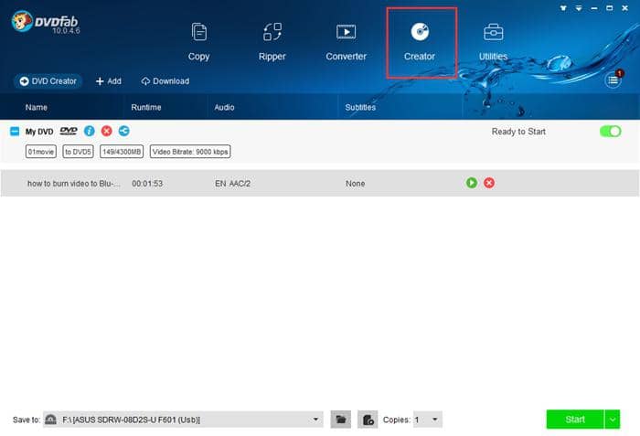Click the DVDFab logo
The width and height of the screenshot is (640, 436).
(46, 22)
